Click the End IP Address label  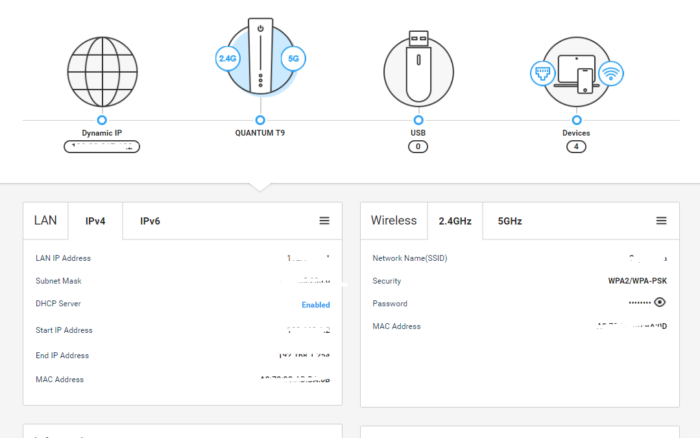coord(62,356)
